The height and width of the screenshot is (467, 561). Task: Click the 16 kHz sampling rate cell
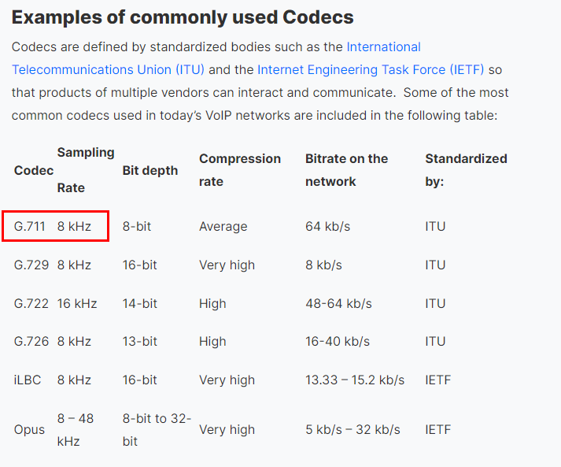pyautogui.click(x=77, y=304)
